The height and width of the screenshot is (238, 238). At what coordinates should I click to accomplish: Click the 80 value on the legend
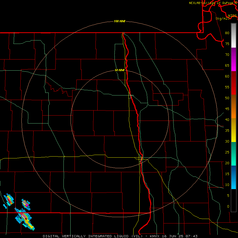[227, 33]
